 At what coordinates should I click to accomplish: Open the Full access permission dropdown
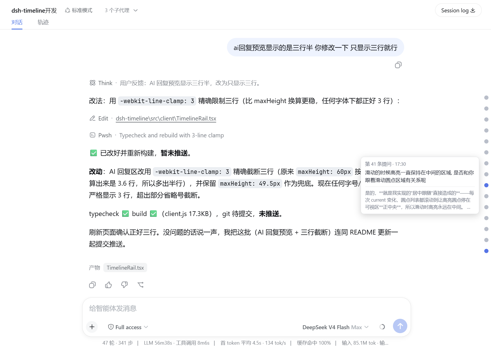click(128, 327)
